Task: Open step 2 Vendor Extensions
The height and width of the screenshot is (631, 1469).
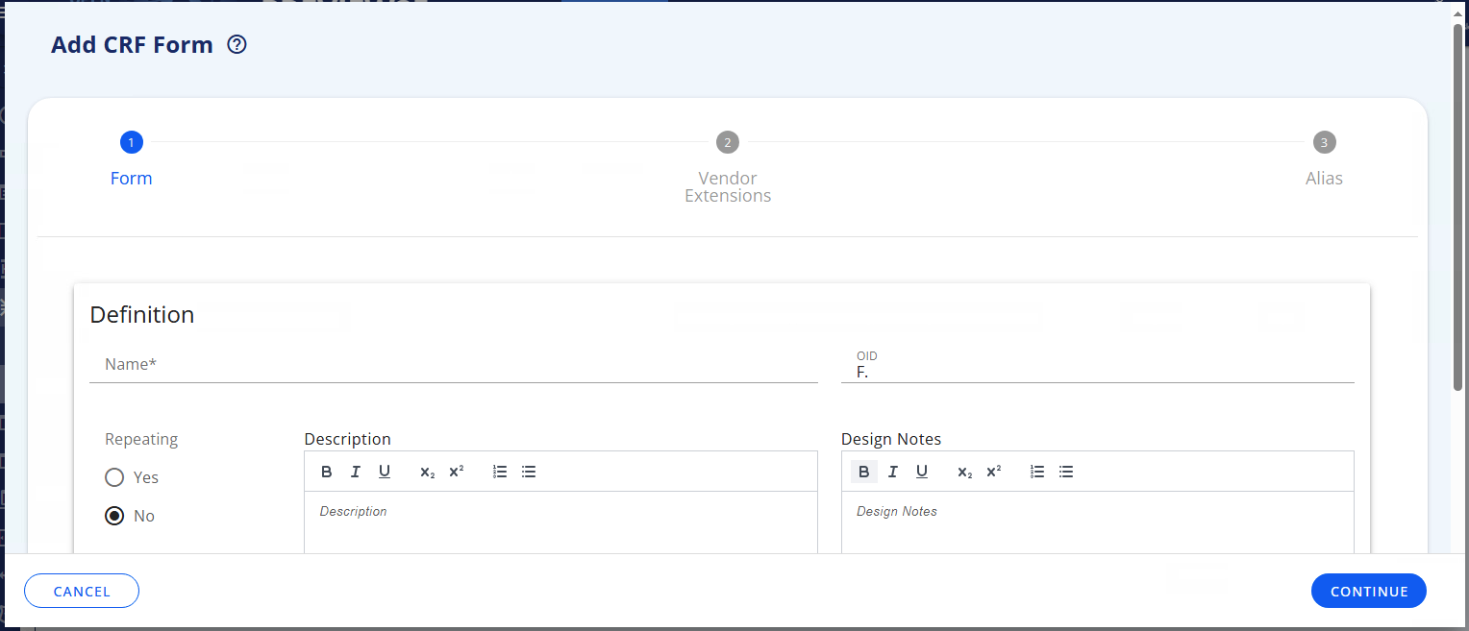Action: 728,142
